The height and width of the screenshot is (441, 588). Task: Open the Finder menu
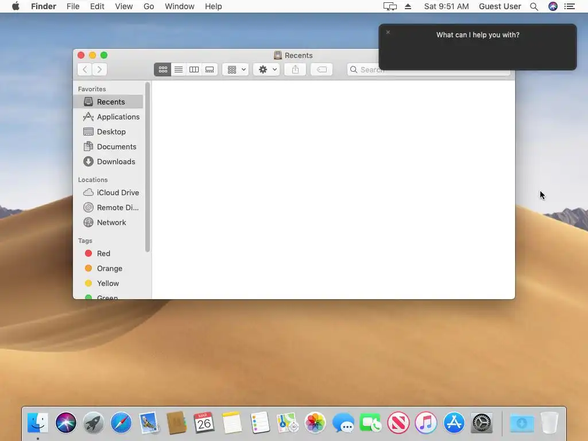pos(44,6)
